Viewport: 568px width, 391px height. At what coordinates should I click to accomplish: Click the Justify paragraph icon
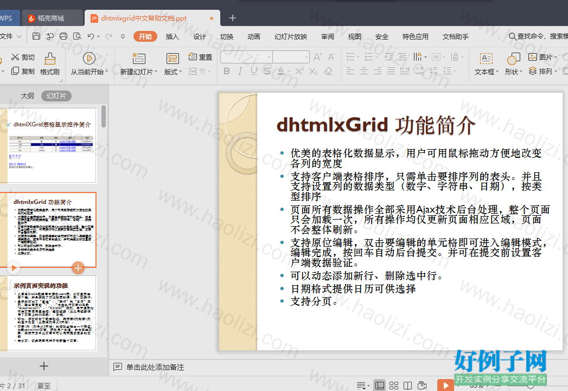[391, 71]
